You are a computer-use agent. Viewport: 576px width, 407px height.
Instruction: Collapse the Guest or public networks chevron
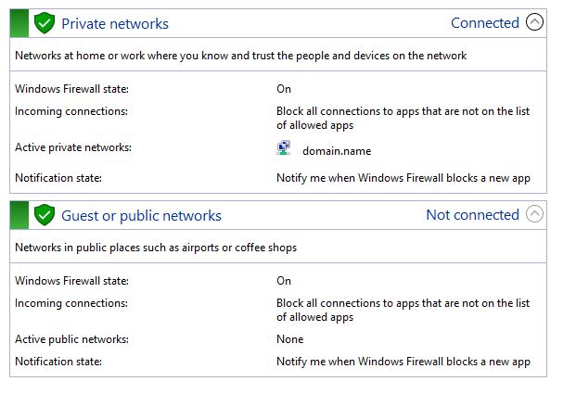pyautogui.click(x=534, y=214)
